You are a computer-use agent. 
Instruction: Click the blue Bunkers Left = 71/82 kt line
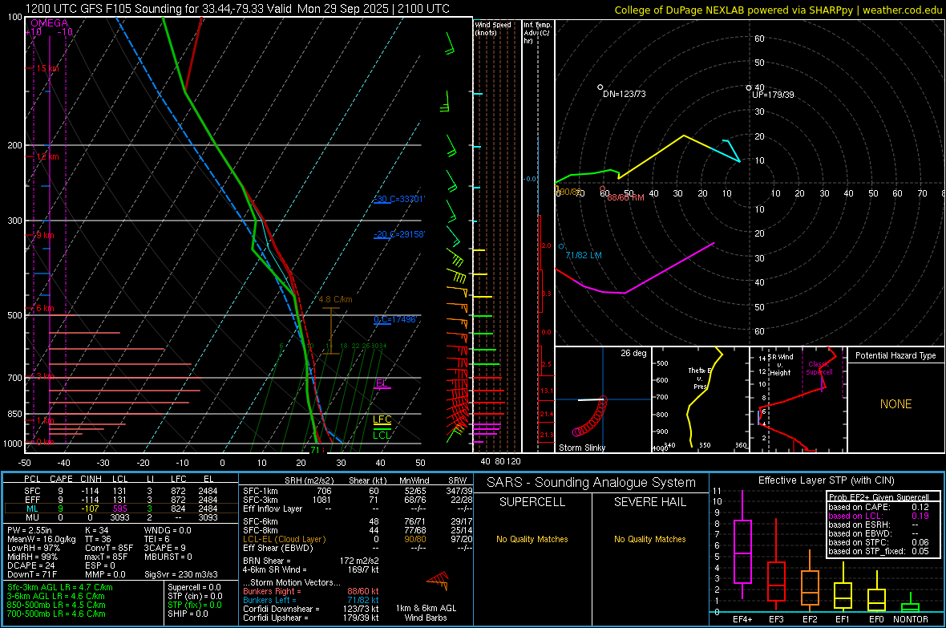coord(311,600)
